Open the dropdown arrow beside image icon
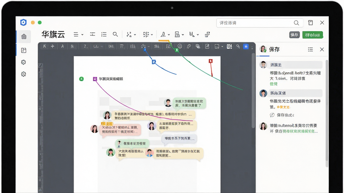 coord(222,47)
